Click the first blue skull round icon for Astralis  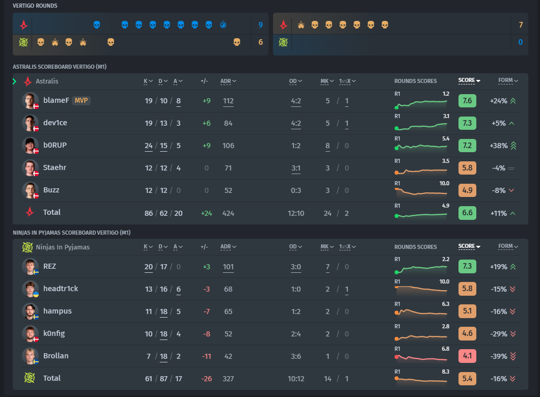click(97, 25)
